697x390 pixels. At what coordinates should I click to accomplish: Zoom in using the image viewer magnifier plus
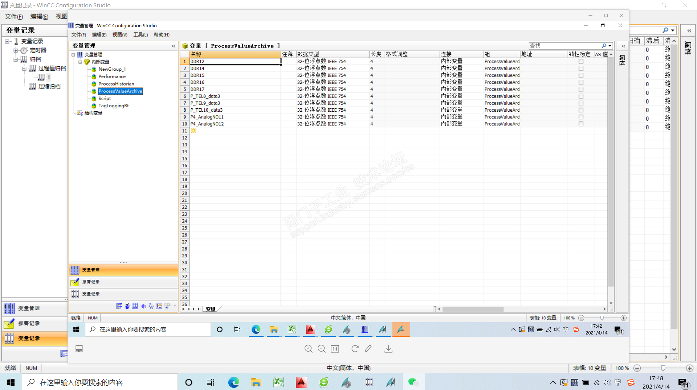coord(308,349)
